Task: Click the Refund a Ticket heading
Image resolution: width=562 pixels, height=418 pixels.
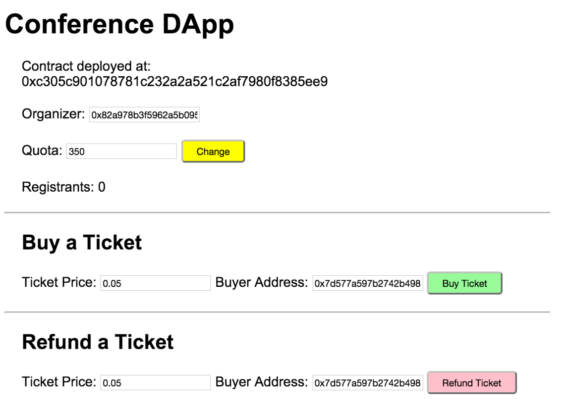Action: [98, 342]
